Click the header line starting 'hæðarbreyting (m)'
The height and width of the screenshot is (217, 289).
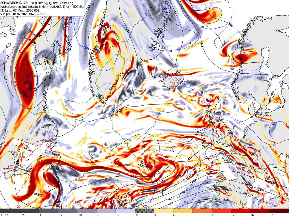(42, 7)
